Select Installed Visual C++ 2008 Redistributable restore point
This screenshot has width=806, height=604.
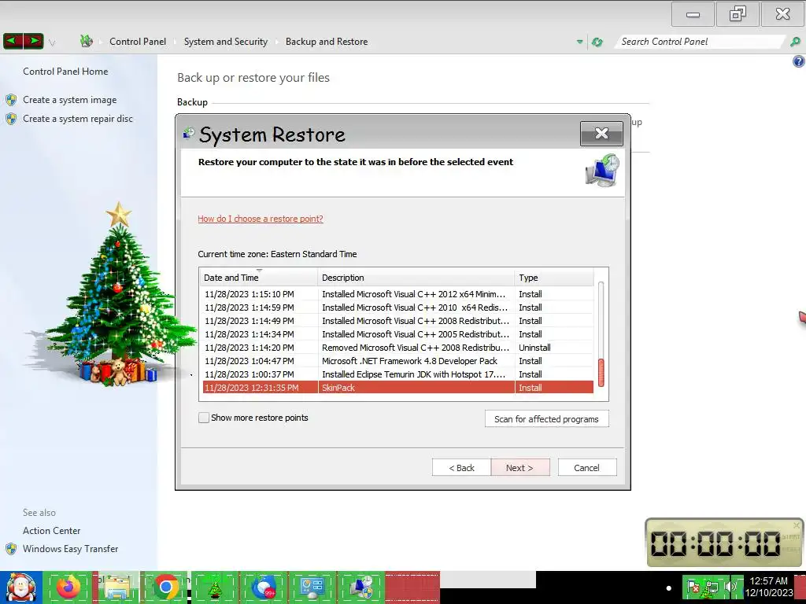397,321
